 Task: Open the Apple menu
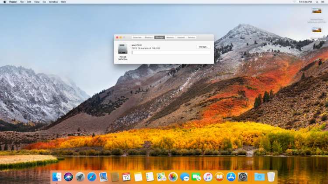(4, 2)
